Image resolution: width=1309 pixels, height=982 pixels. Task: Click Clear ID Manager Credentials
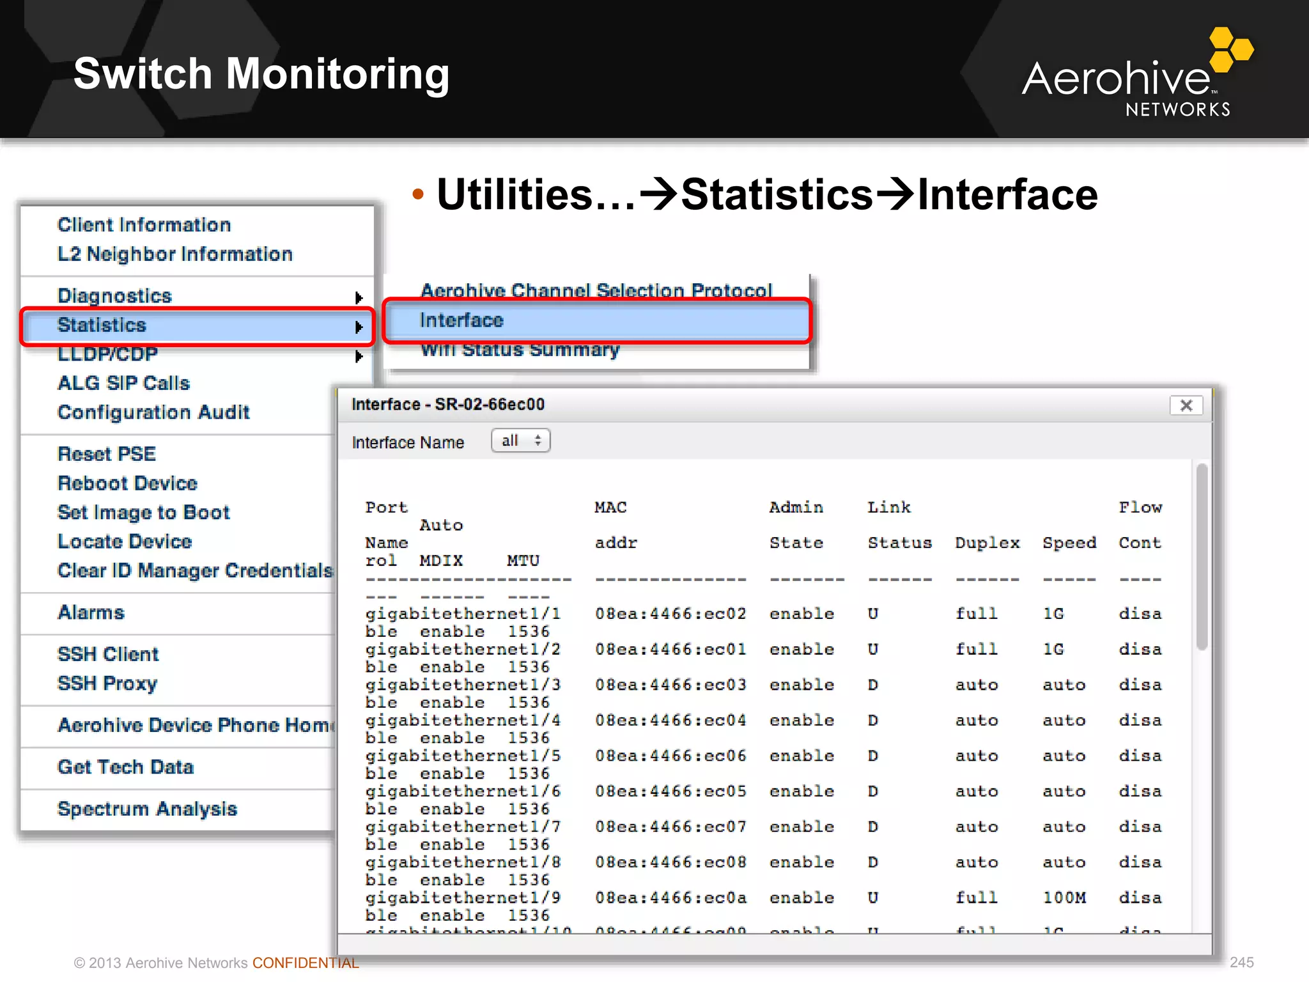click(195, 570)
